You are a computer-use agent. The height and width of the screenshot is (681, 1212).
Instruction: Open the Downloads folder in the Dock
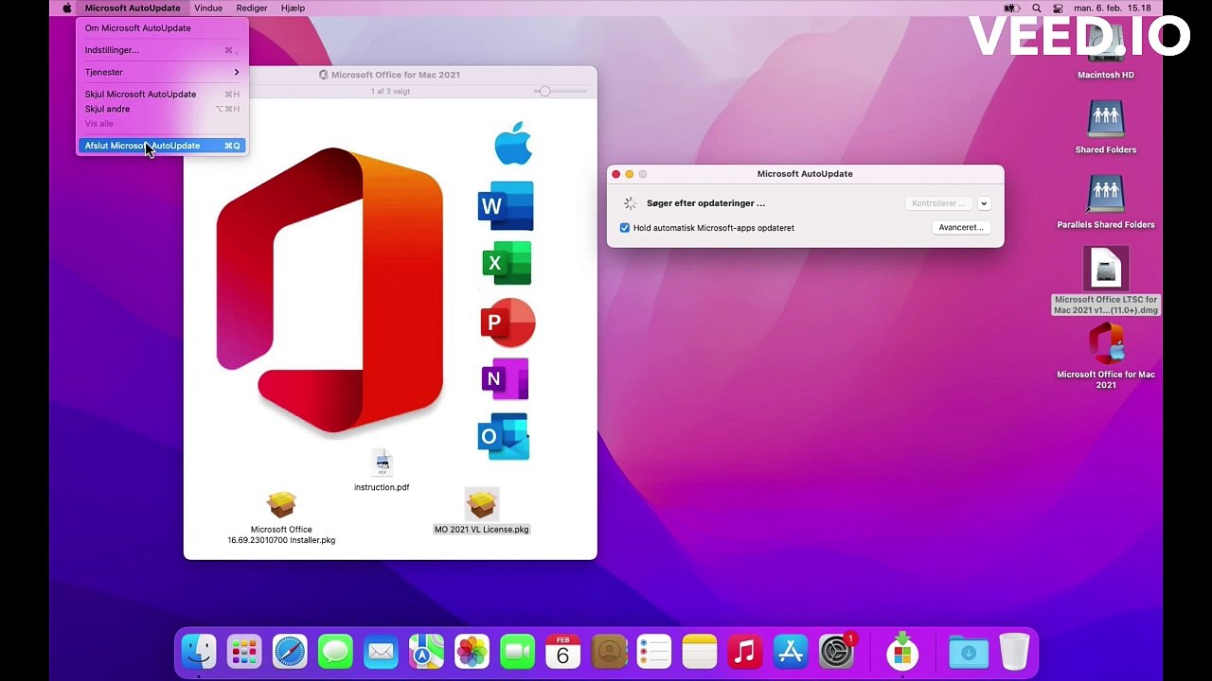tap(968, 652)
